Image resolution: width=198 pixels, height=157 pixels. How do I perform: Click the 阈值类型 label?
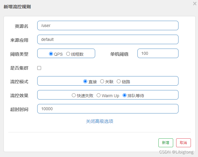pyautogui.click(x=19, y=54)
